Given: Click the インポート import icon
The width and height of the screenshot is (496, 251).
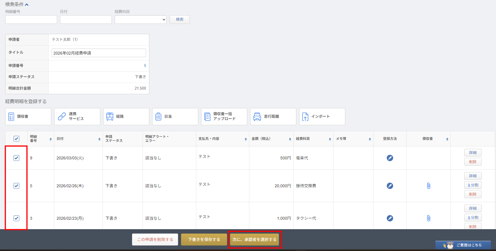Looking at the screenshot, I should pos(305,117).
